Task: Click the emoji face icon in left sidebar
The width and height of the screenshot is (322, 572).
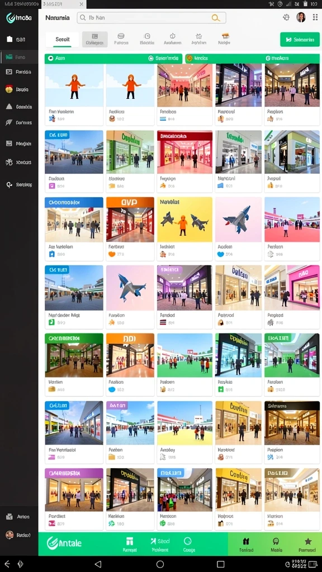Action: 10,89
